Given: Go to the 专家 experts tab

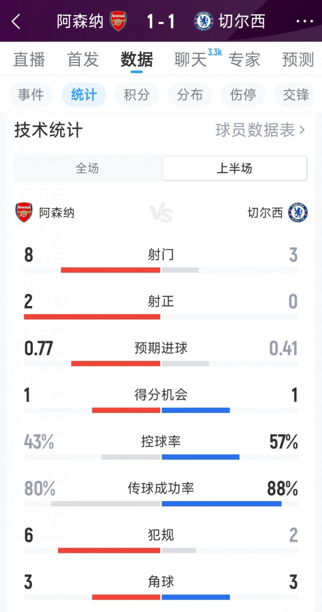Looking at the screenshot, I should click(244, 60).
